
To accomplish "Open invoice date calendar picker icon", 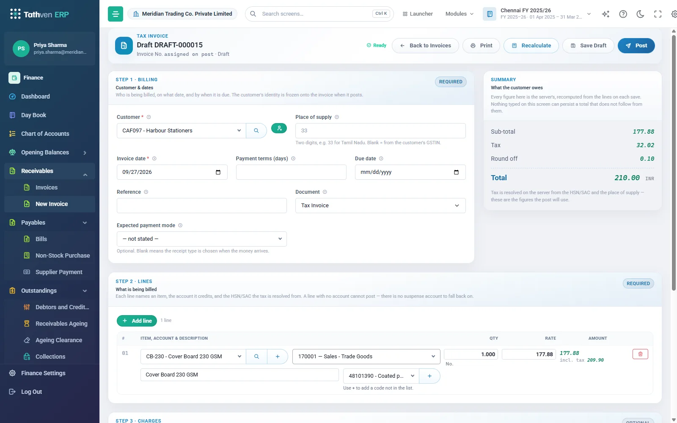I will point(218,172).
